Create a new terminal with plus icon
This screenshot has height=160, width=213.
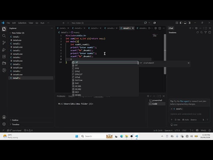(x=148, y=96)
